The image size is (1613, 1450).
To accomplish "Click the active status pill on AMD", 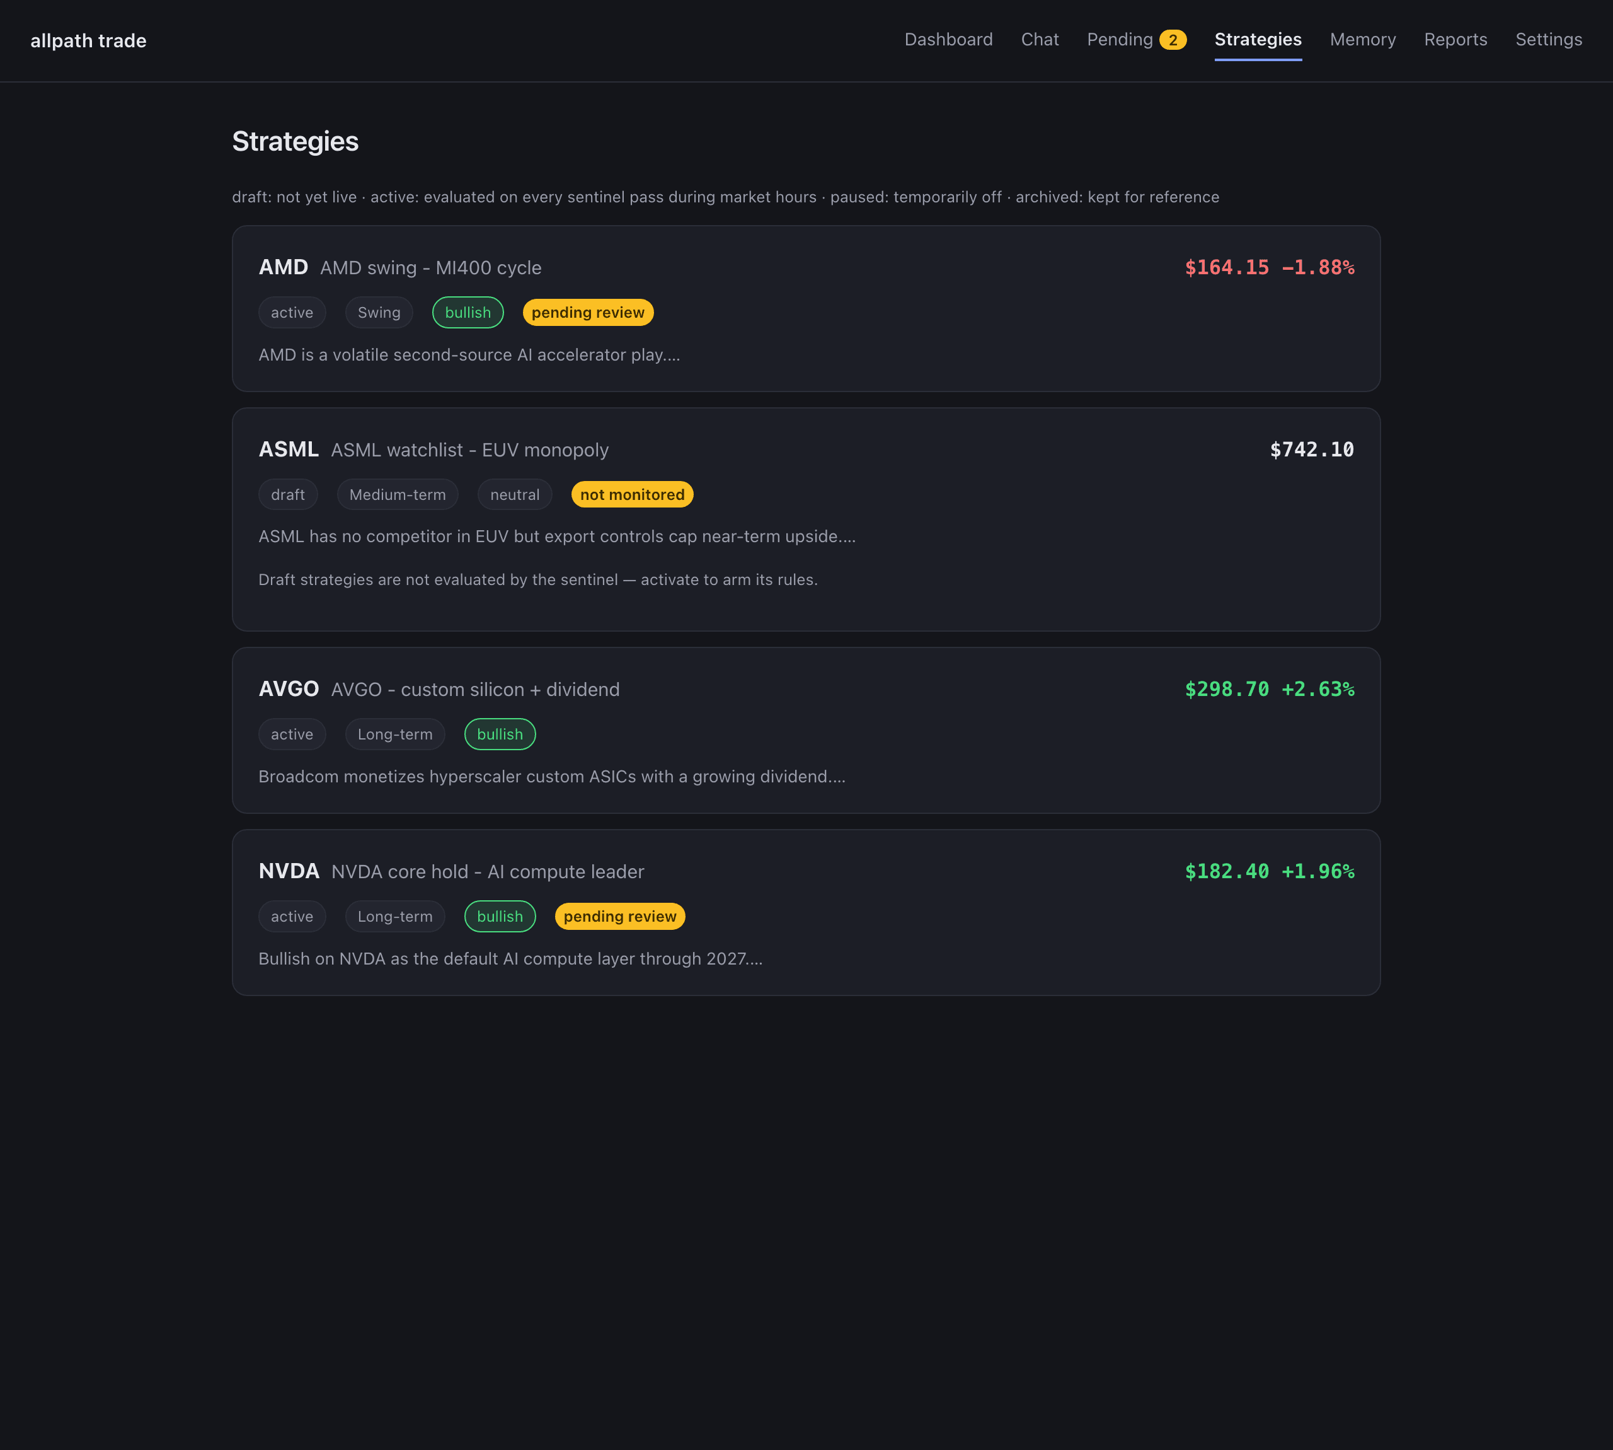I will 292,313.
